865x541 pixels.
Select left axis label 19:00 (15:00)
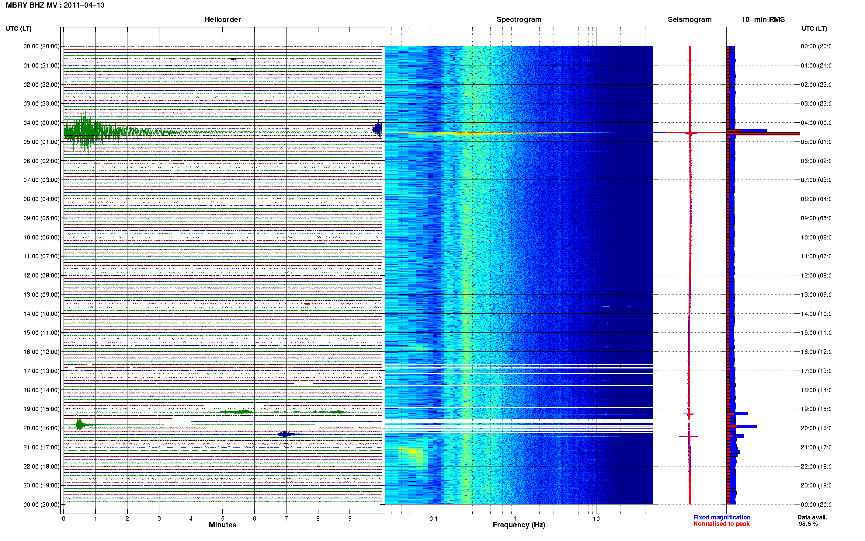pos(41,409)
